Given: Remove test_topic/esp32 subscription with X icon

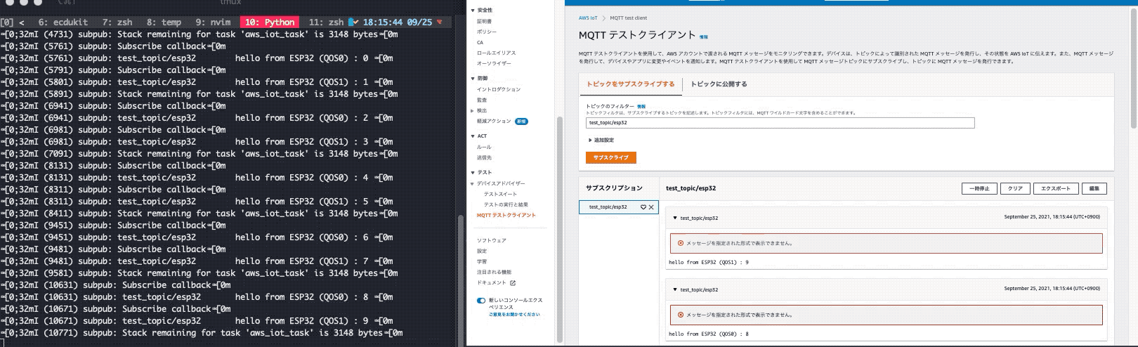Looking at the screenshot, I should [x=651, y=207].
